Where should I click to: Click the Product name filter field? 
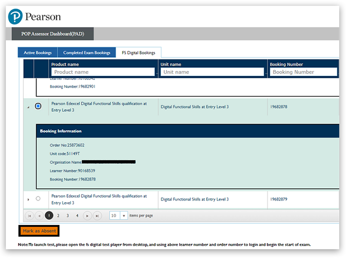click(x=103, y=72)
